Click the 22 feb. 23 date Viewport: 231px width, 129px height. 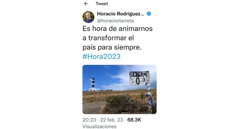tap(112, 120)
